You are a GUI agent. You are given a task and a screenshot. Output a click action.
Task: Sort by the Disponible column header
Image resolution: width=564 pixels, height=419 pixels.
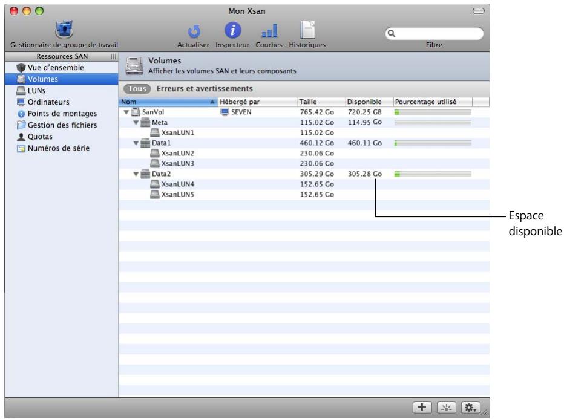[369, 102]
